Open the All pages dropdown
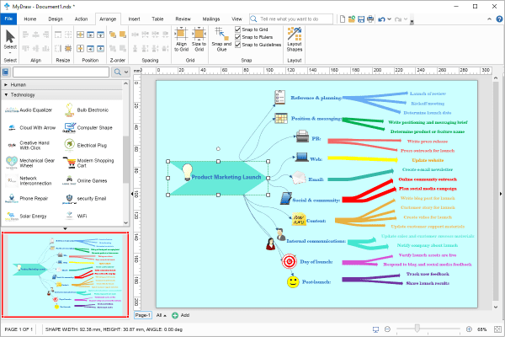The width and height of the screenshot is (505, 337). tap(162, 315)
